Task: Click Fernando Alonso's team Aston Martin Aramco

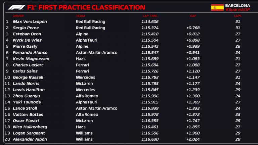Action: [96, 53]
